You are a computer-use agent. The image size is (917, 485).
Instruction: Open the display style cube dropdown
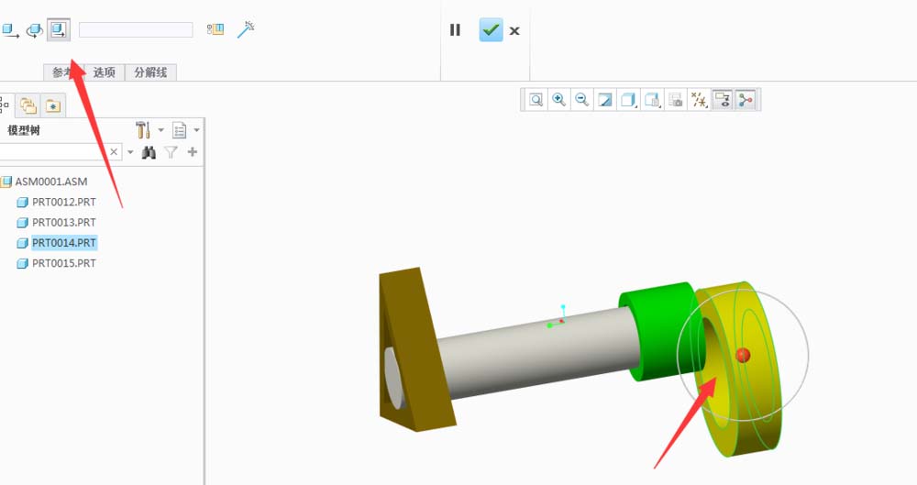(x=629, y=100)
